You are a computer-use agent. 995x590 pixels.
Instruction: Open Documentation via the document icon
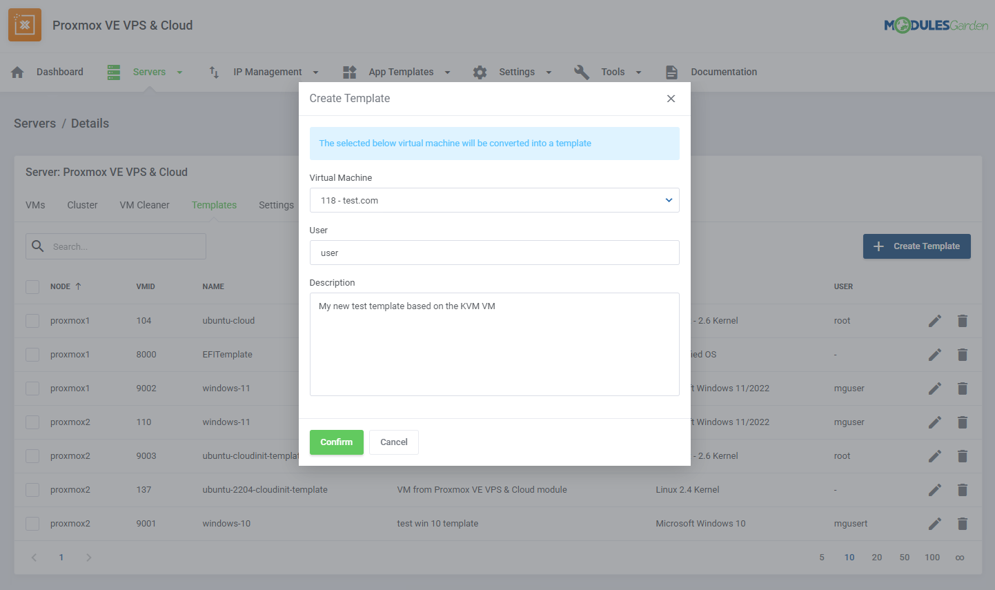[671, 71]
